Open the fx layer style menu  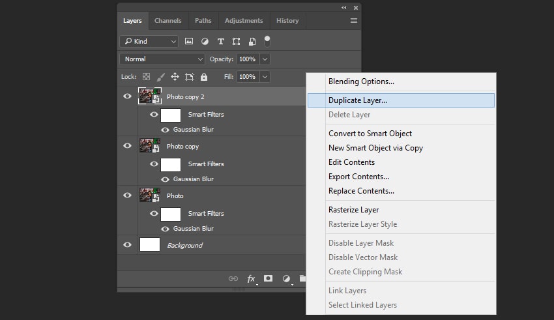point(252,279)
